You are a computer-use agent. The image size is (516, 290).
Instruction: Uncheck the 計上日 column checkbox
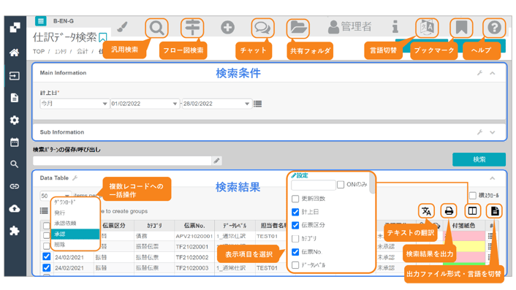point(295,212)
